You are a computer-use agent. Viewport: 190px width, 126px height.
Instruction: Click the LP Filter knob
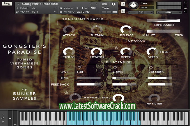point(118,98)
